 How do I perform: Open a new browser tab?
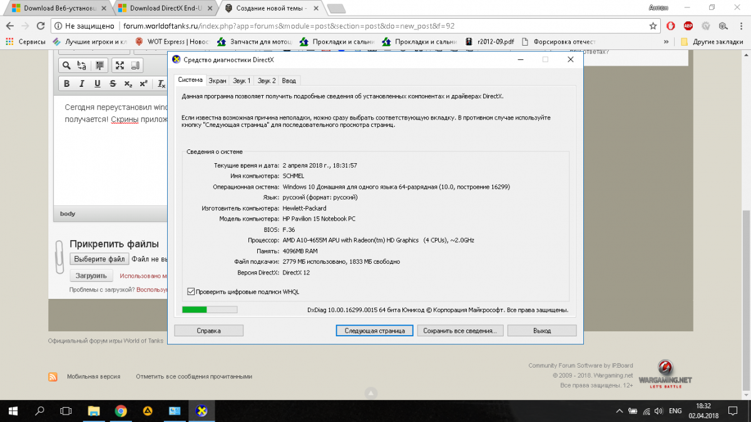(336, 8)
